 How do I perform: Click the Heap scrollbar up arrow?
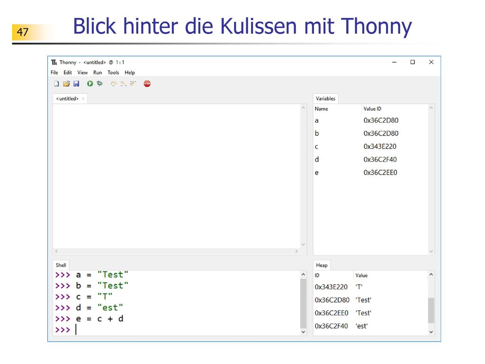point(431,274)
